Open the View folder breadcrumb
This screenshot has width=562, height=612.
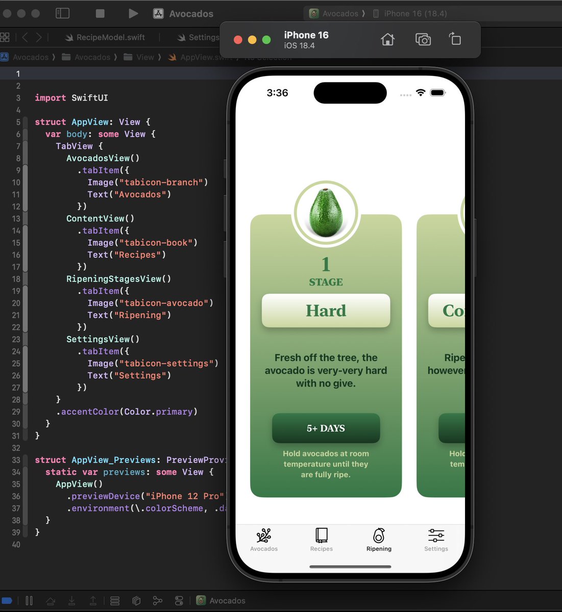(139, 57)
